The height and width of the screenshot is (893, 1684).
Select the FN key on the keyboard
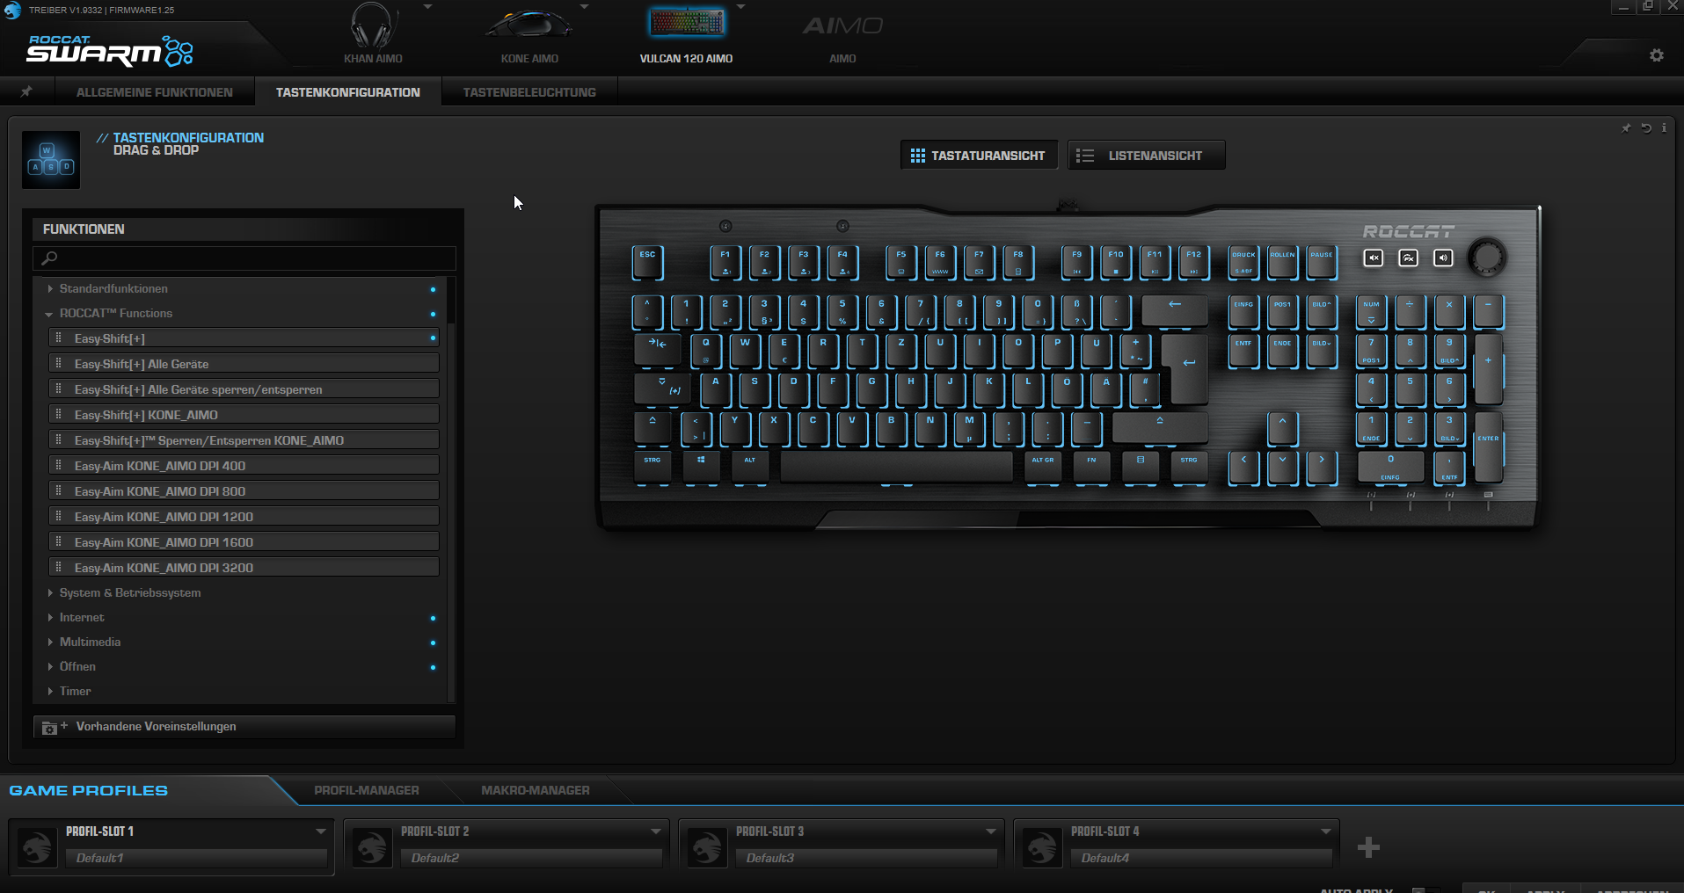click(1091, 467)
